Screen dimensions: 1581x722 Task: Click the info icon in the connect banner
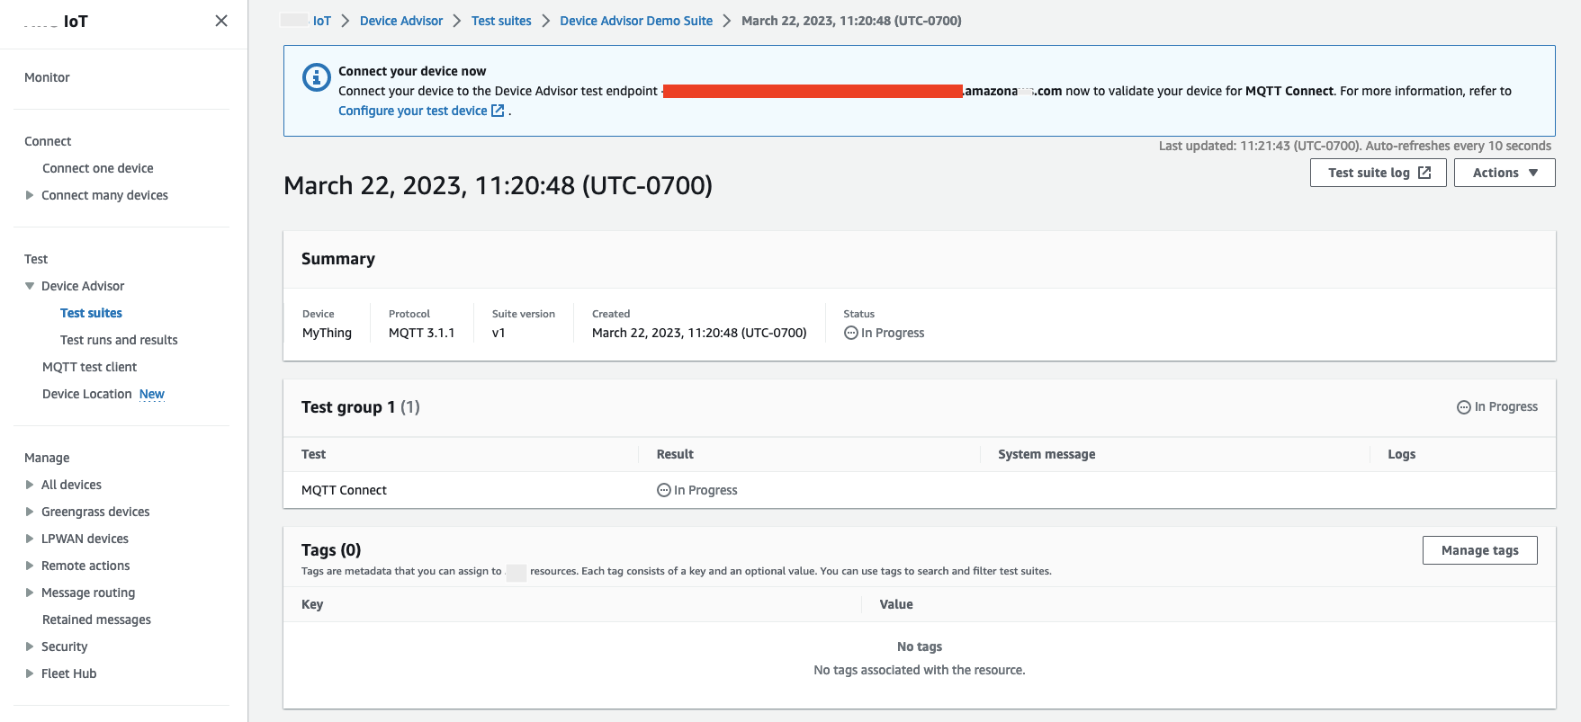316,77
